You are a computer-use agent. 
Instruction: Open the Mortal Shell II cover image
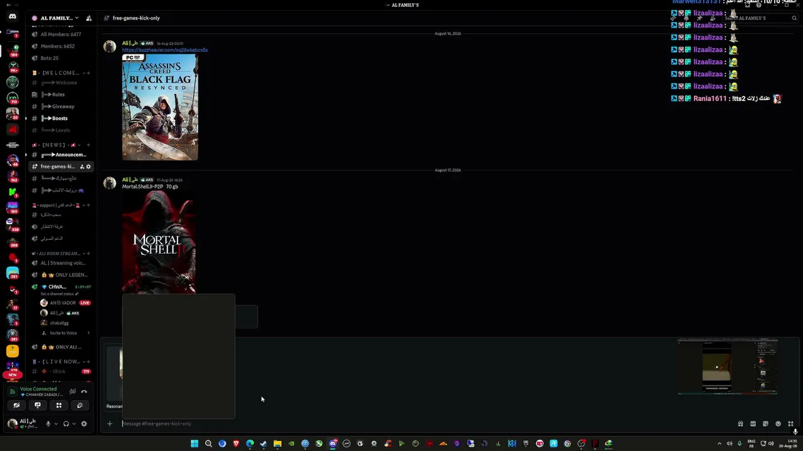(x=159, y=242)
